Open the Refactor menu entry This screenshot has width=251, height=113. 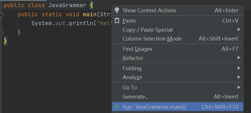point(178,58)
